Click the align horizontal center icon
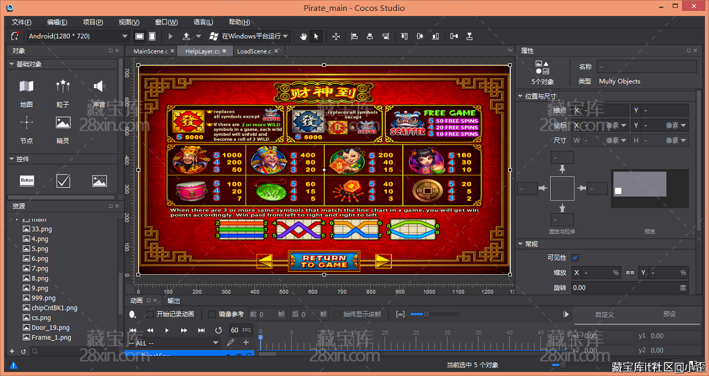 point(369,36)
